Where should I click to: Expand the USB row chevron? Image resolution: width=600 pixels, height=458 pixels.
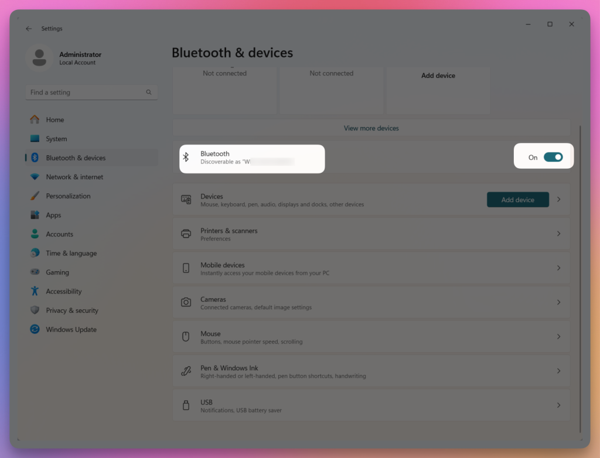pos(558,405)
